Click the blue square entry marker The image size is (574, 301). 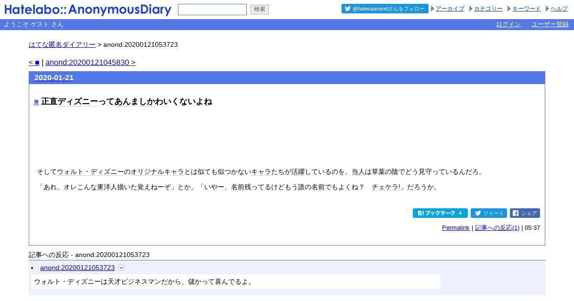pyautogui.click(x=36, y=102)
